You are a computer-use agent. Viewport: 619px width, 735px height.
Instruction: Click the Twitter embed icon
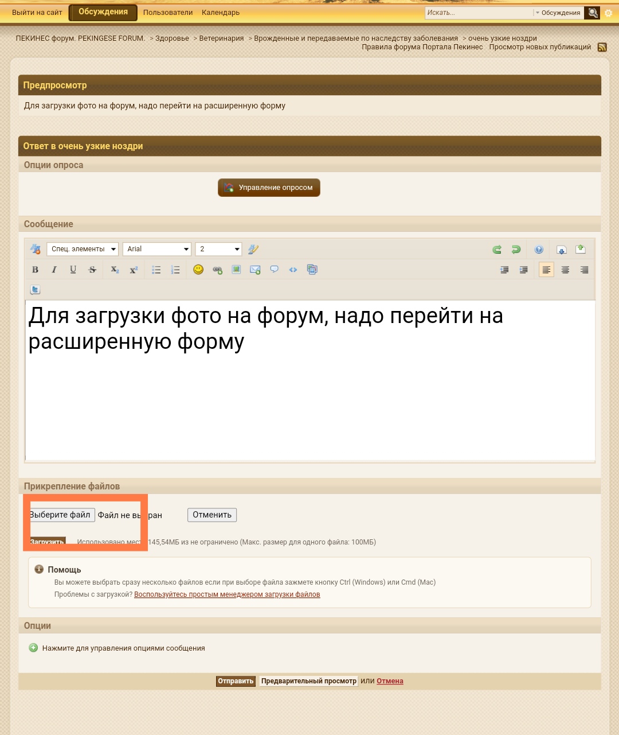[x=35, y=290]
